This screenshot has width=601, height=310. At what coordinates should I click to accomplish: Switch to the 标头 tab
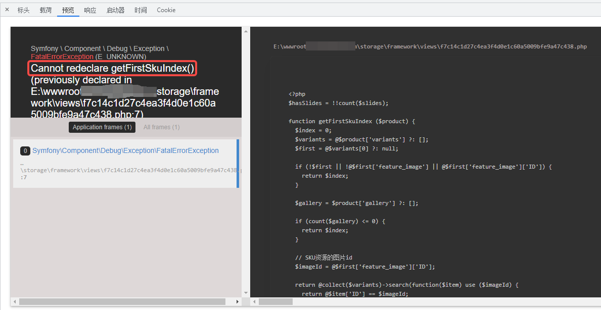[23, 10]
